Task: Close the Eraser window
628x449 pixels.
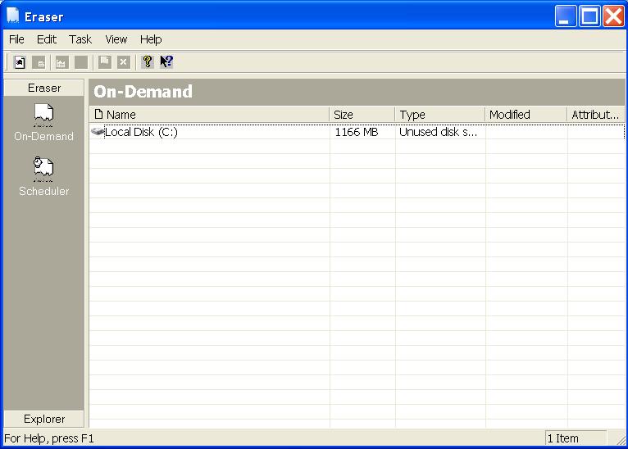Action: pyautogui.click(x=613, y=16)
